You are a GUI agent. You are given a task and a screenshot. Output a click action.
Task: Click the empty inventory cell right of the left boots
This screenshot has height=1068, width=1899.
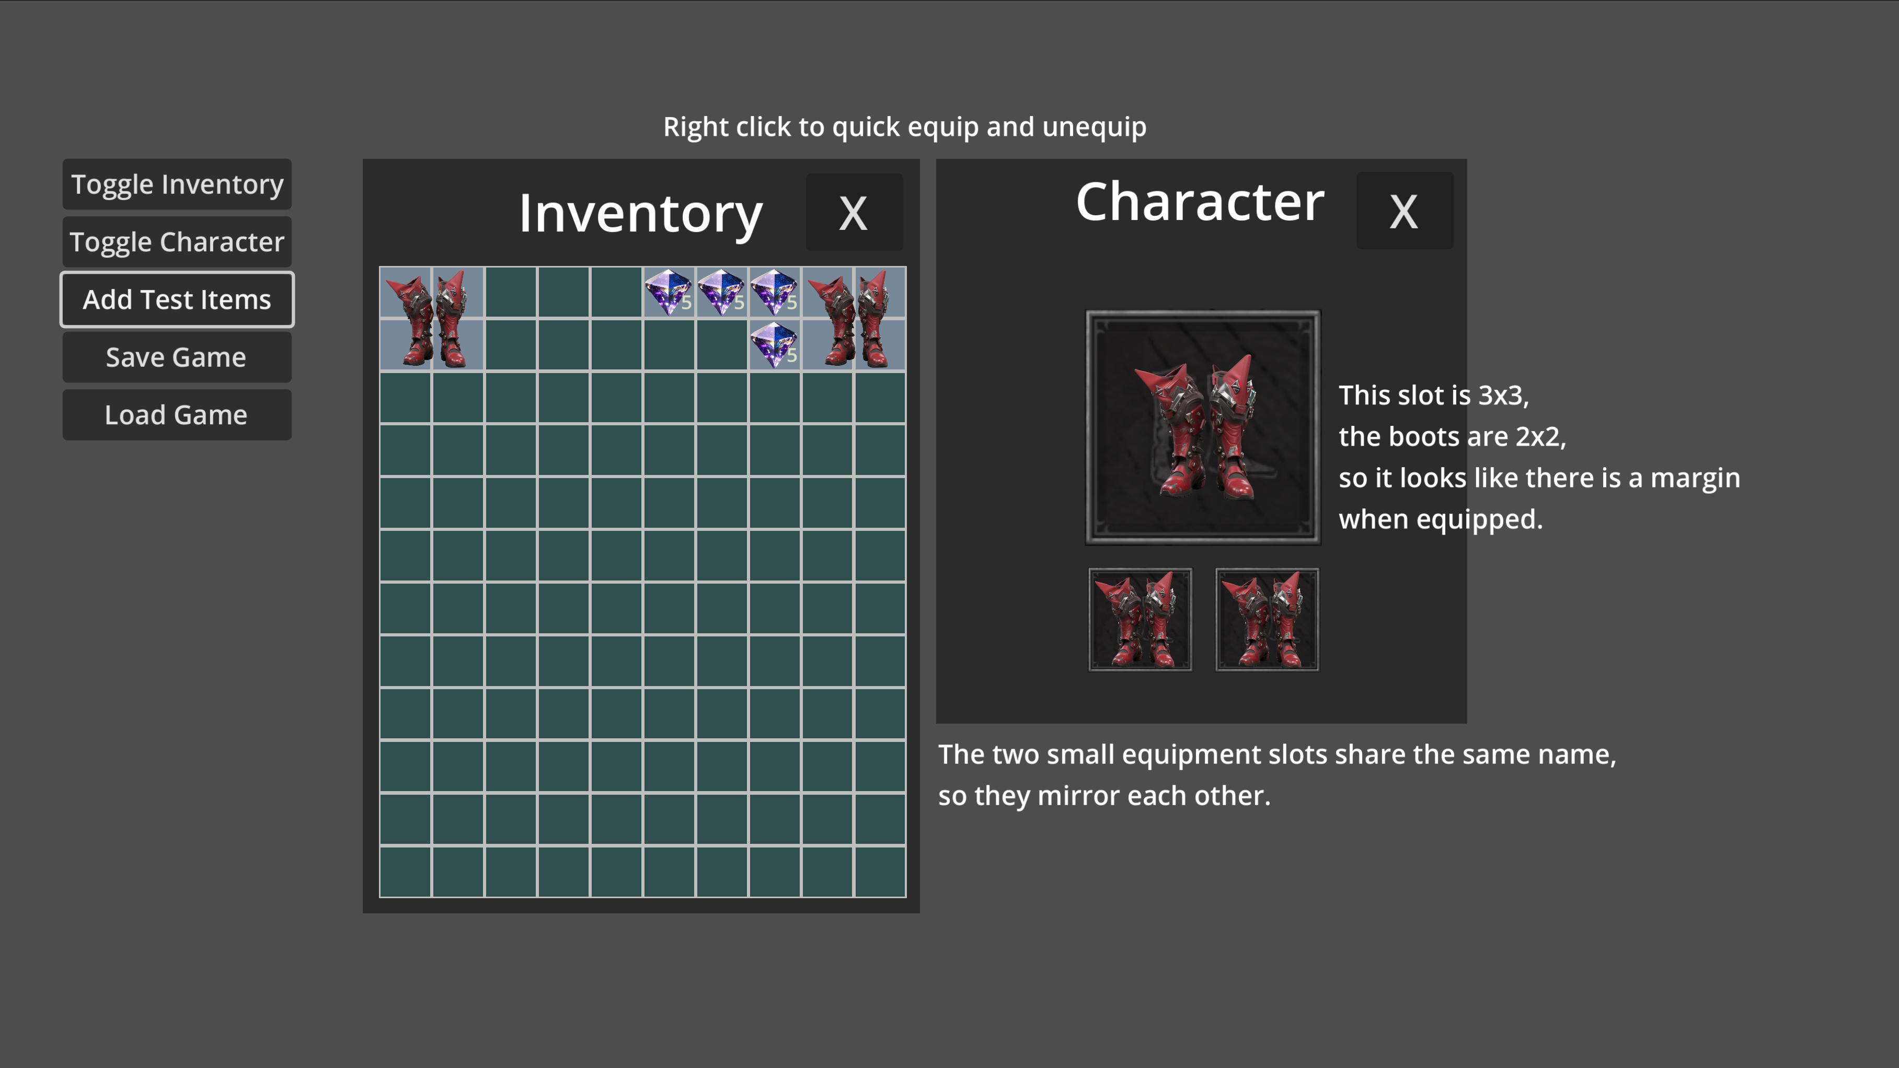[510, 293]
